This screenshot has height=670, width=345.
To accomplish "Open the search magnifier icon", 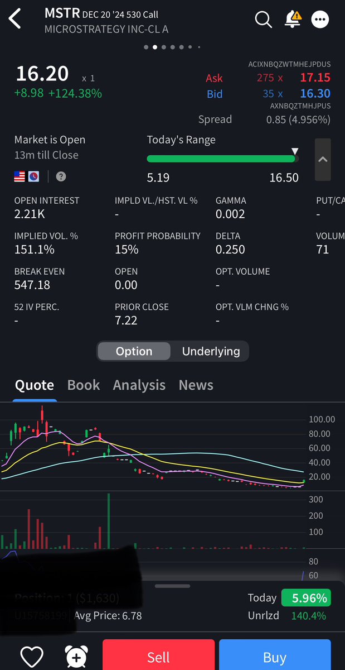I will pos(263,20).
